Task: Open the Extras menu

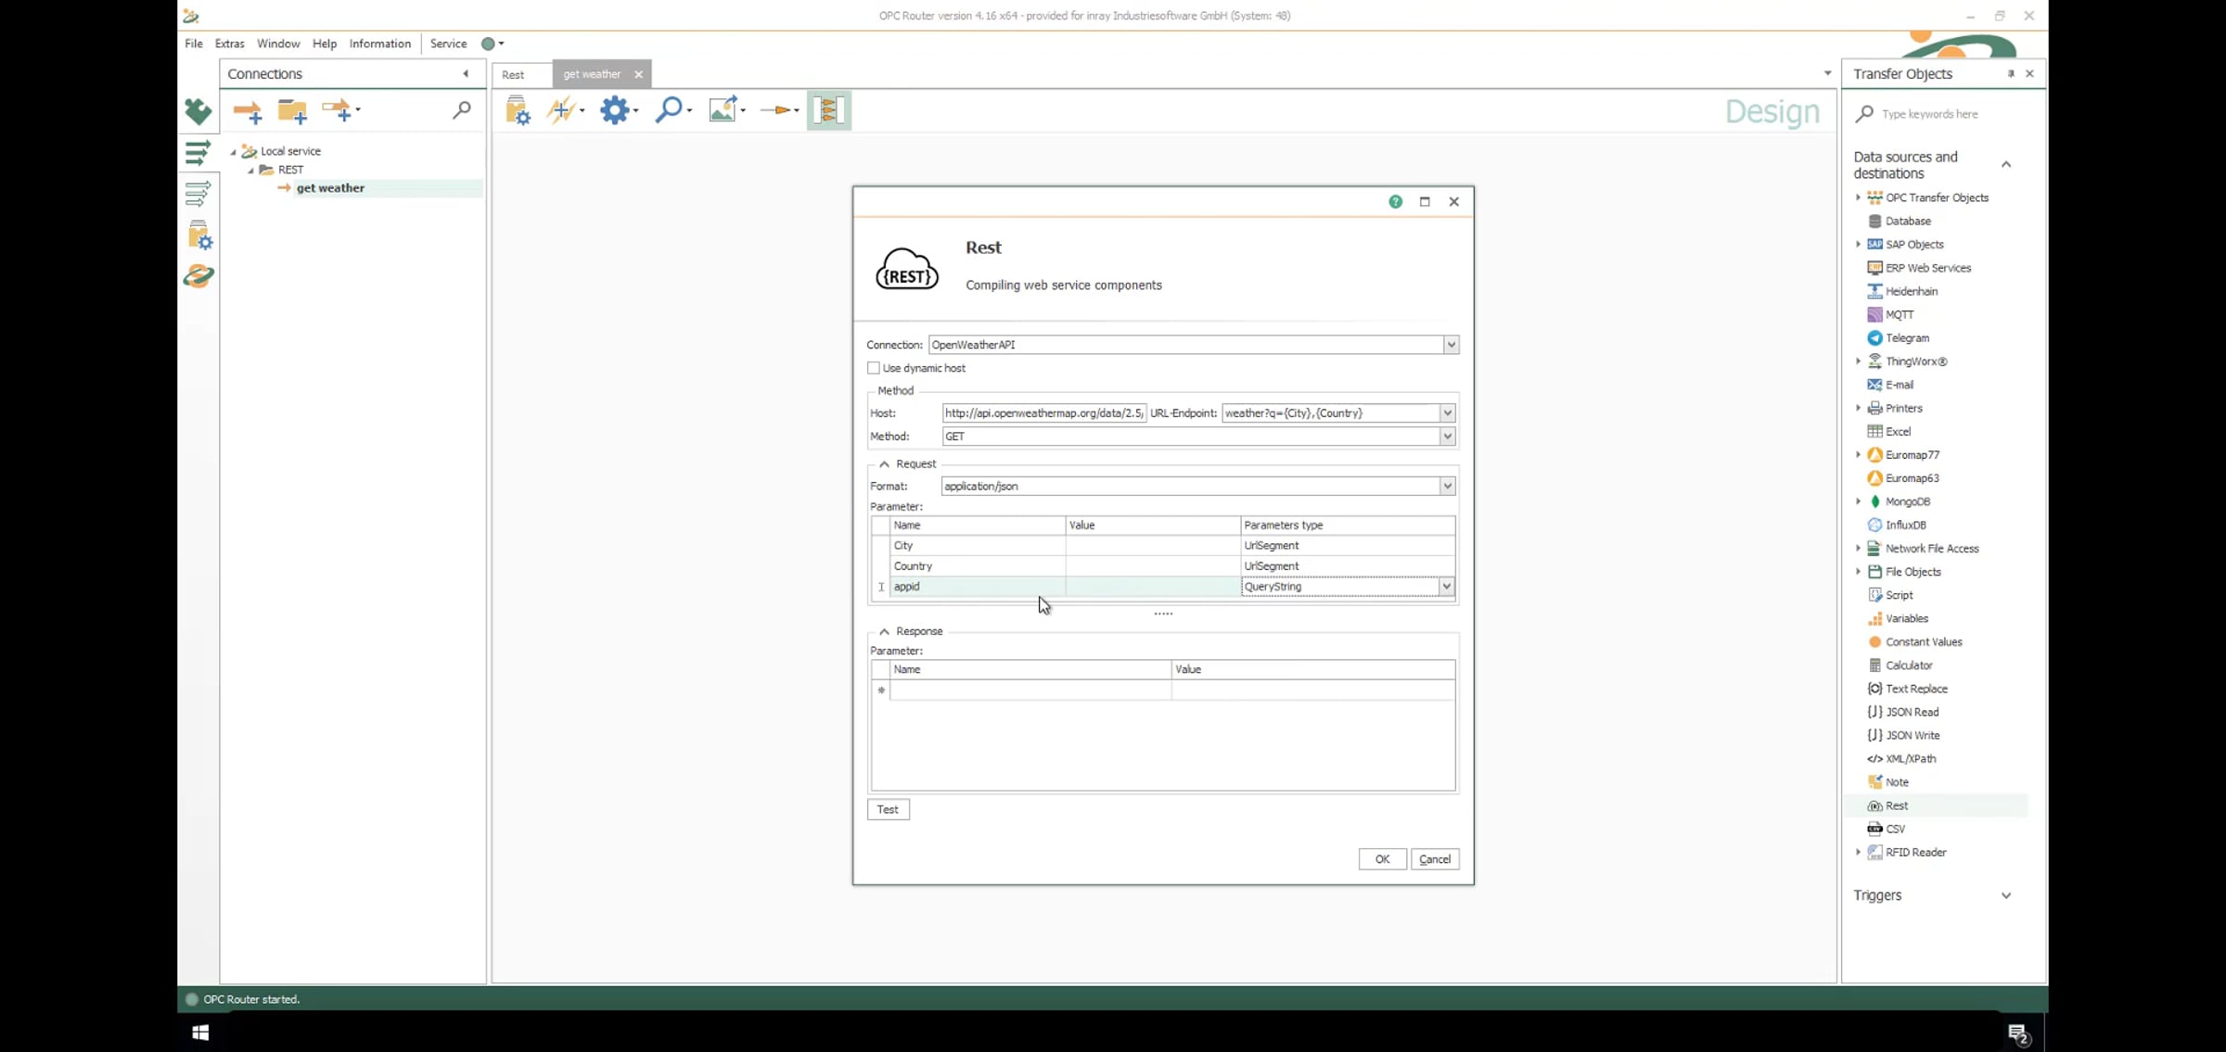Action: [229, 44]
